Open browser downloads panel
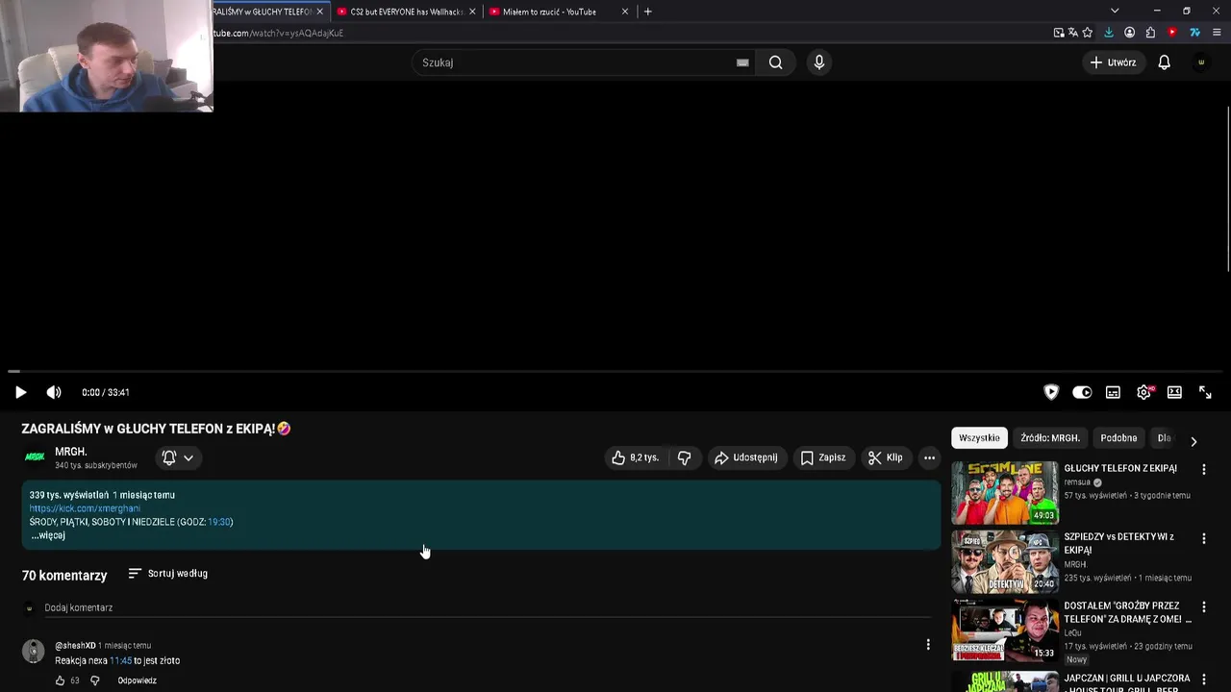 pyautogui.click(x=1109, y=33)
